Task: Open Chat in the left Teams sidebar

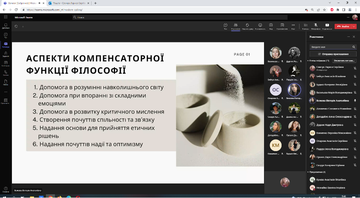Action: click(6, 35)
